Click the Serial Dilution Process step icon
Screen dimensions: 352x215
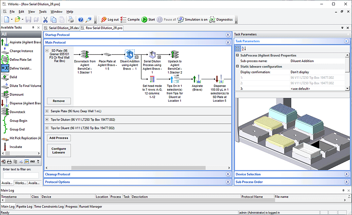[x=152, y=54]
